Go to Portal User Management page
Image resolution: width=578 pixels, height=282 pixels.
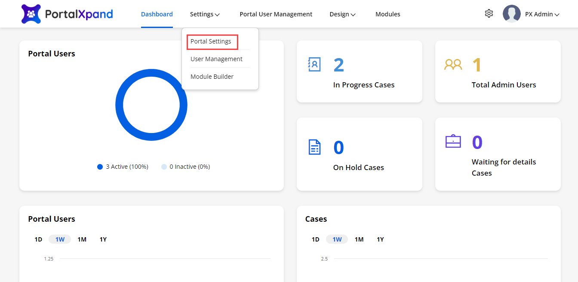276,14
